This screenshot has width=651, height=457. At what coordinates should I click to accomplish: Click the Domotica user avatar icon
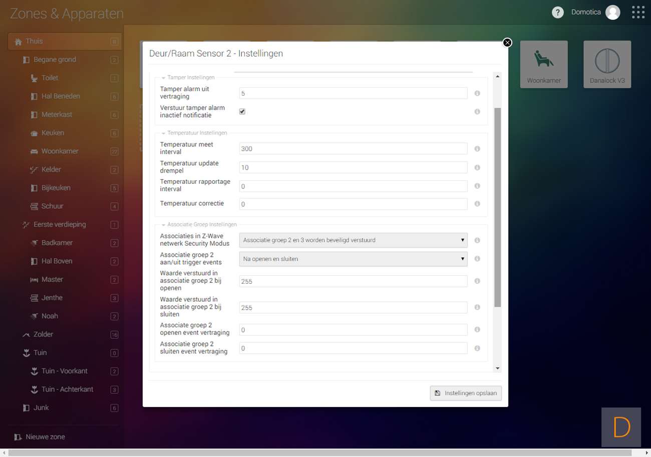coord(612,13)
